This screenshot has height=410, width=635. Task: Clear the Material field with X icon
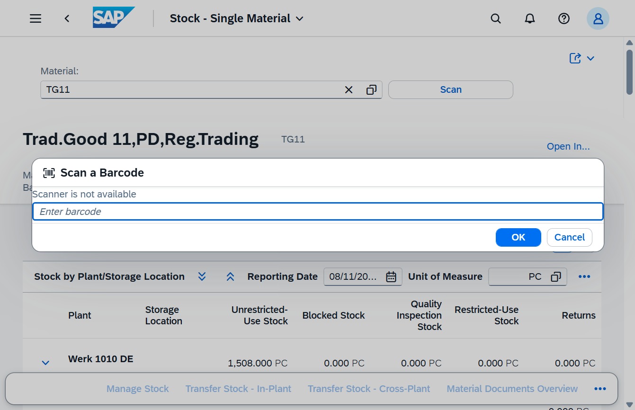click(x=349, y=89)
